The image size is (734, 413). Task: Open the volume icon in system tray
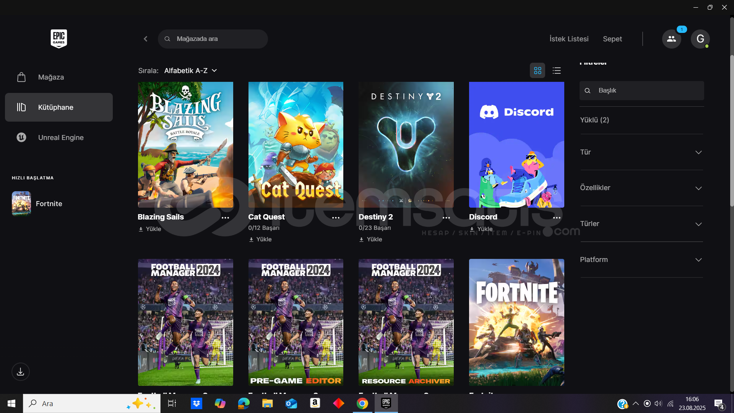coord(658,403)
